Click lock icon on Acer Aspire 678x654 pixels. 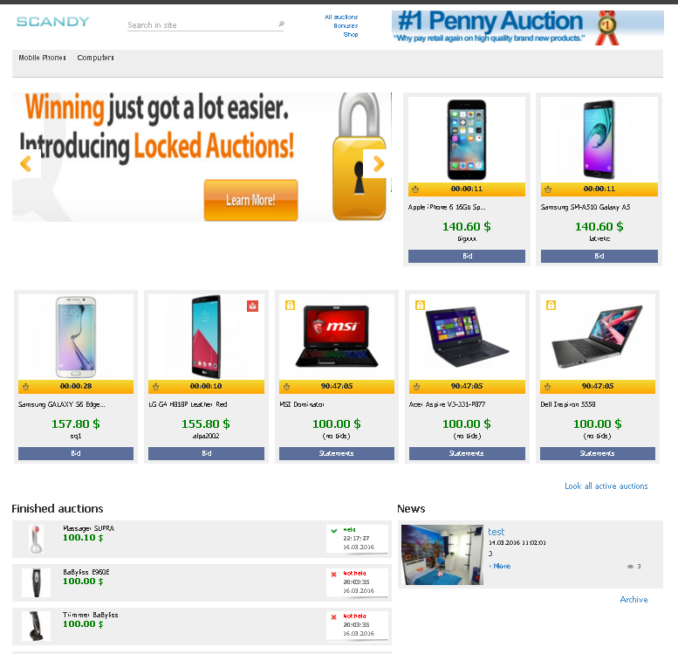point(420,305)
